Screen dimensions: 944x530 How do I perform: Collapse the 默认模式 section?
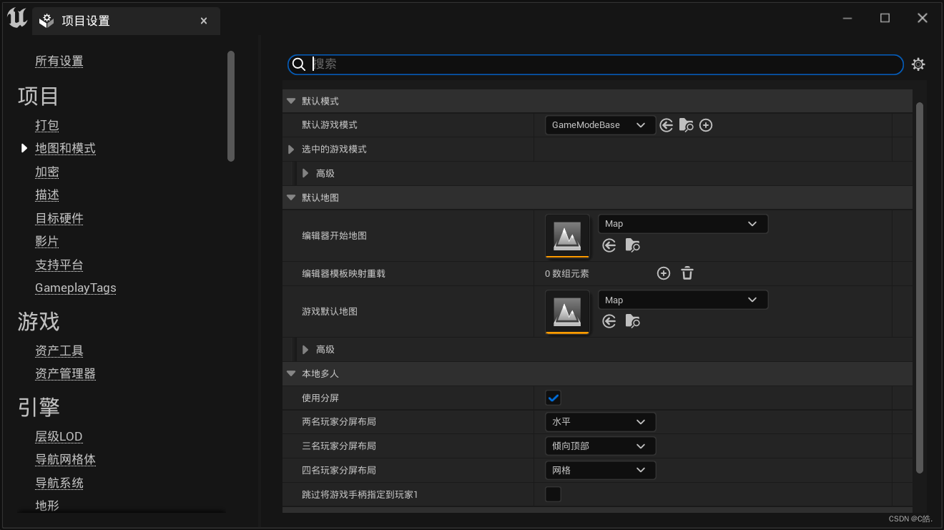coord(291,102)
